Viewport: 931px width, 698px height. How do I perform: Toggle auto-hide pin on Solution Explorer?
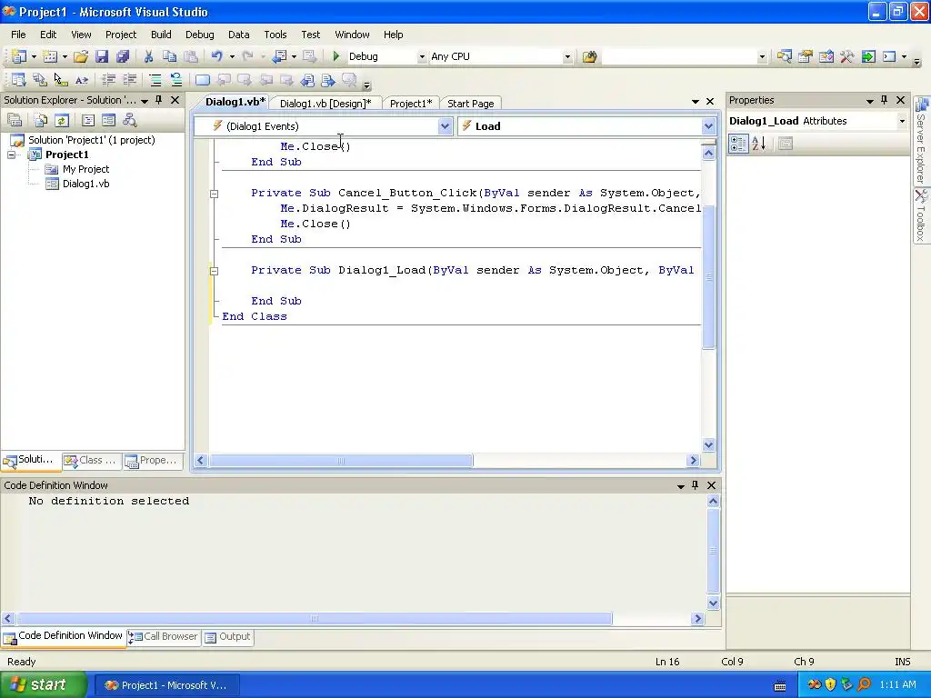(158, 100)
